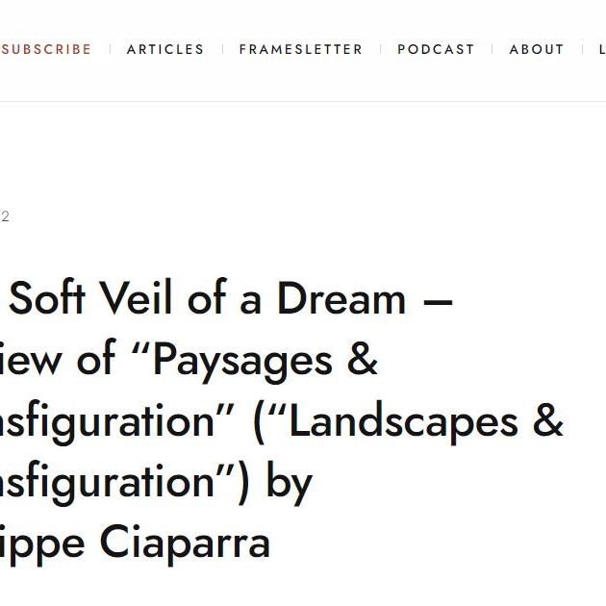This screenshot has width=606, height=606.
Task: Click the em dash after "Dream"
Action: [x=438, y=301]
